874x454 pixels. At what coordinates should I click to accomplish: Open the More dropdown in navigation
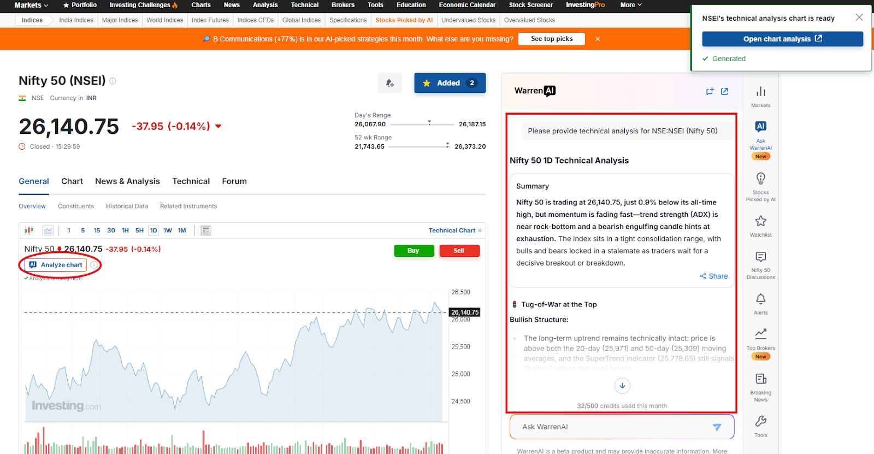(x=630, y=5)
